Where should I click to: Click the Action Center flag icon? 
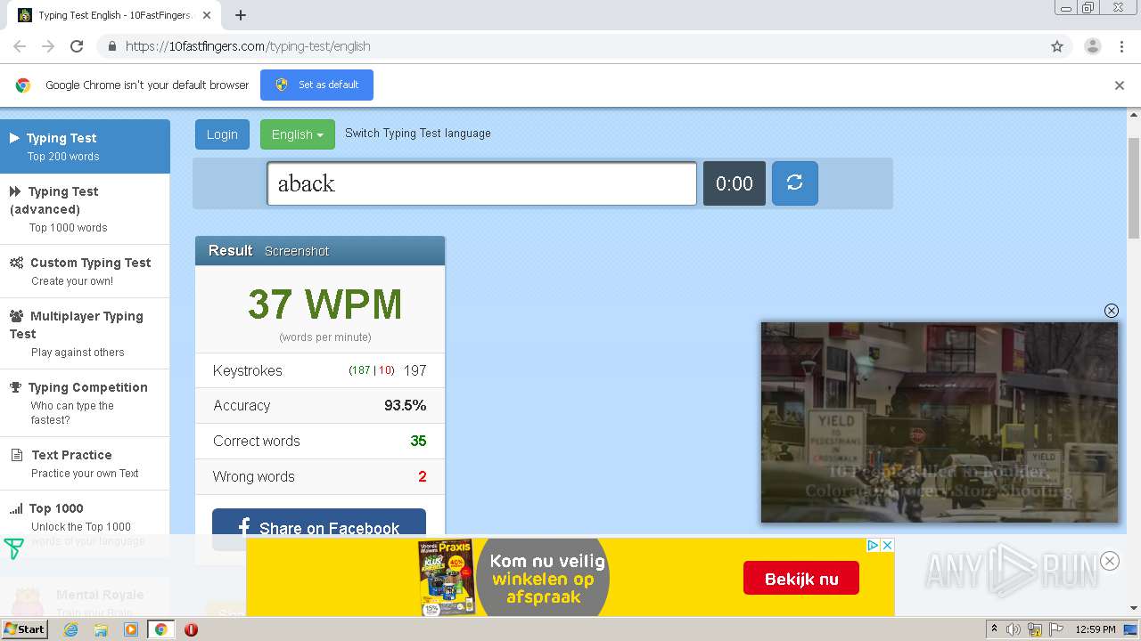1056,629
